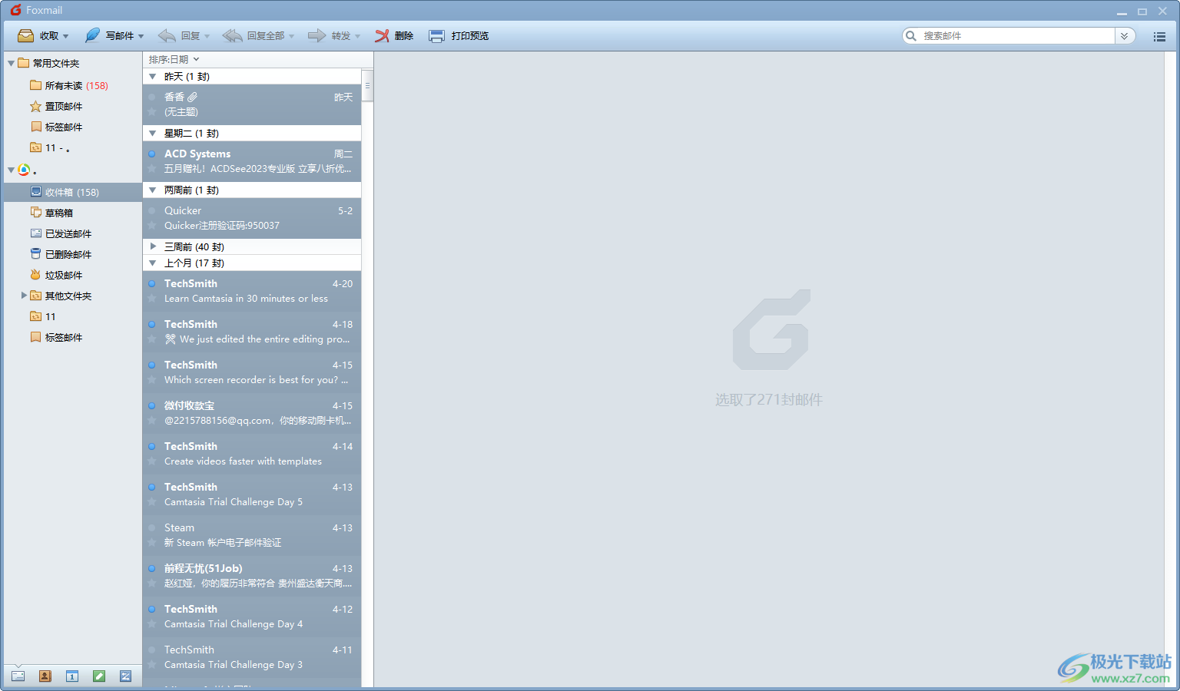The width and height of the screenshot is (1180, 691).
Task: Collapse the mail account node with colorful icon
Action: [11, 170]
